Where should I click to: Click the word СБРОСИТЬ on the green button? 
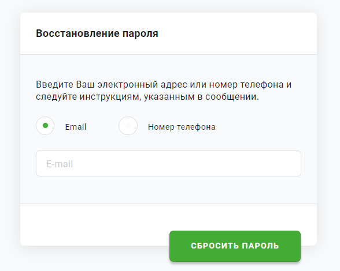click(x=215, y=246)
